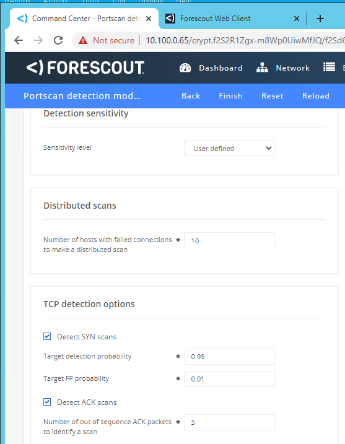Click the Sensitivity level label

pyautogui.click(x=68, y=147)
